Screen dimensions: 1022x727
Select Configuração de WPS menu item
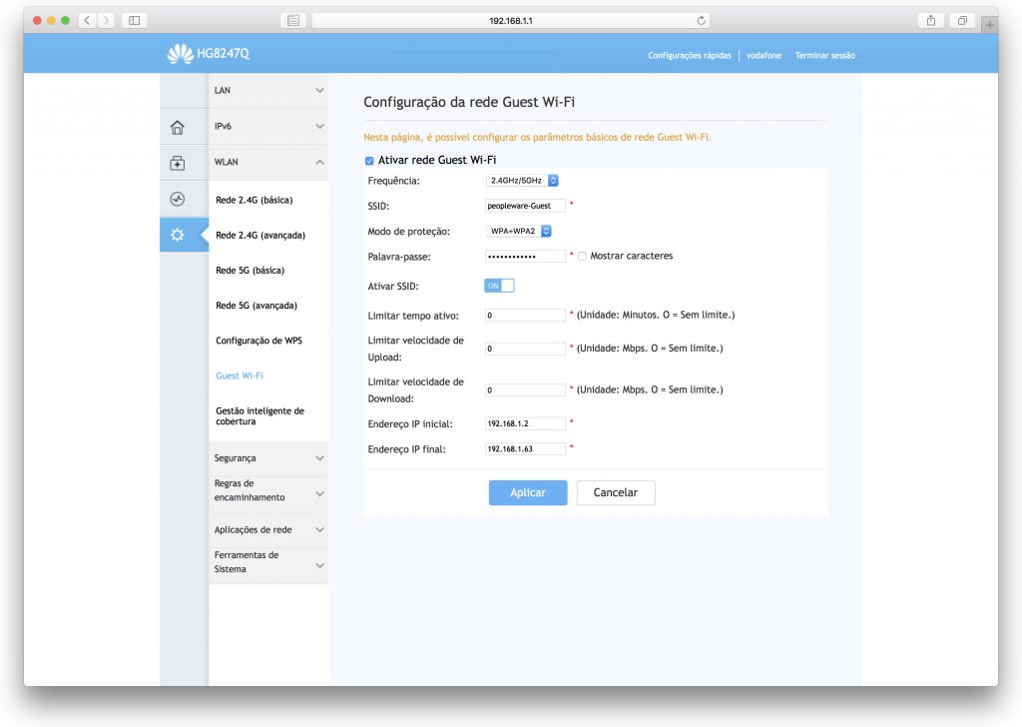click(258, 341)
